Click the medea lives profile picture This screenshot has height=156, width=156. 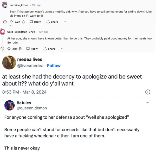pos(8,63)
